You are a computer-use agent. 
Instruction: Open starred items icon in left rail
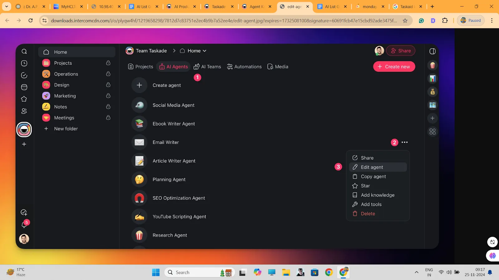click(x=24, y=99)
